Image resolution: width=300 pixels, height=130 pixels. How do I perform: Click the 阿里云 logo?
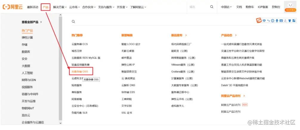[13, 7]
